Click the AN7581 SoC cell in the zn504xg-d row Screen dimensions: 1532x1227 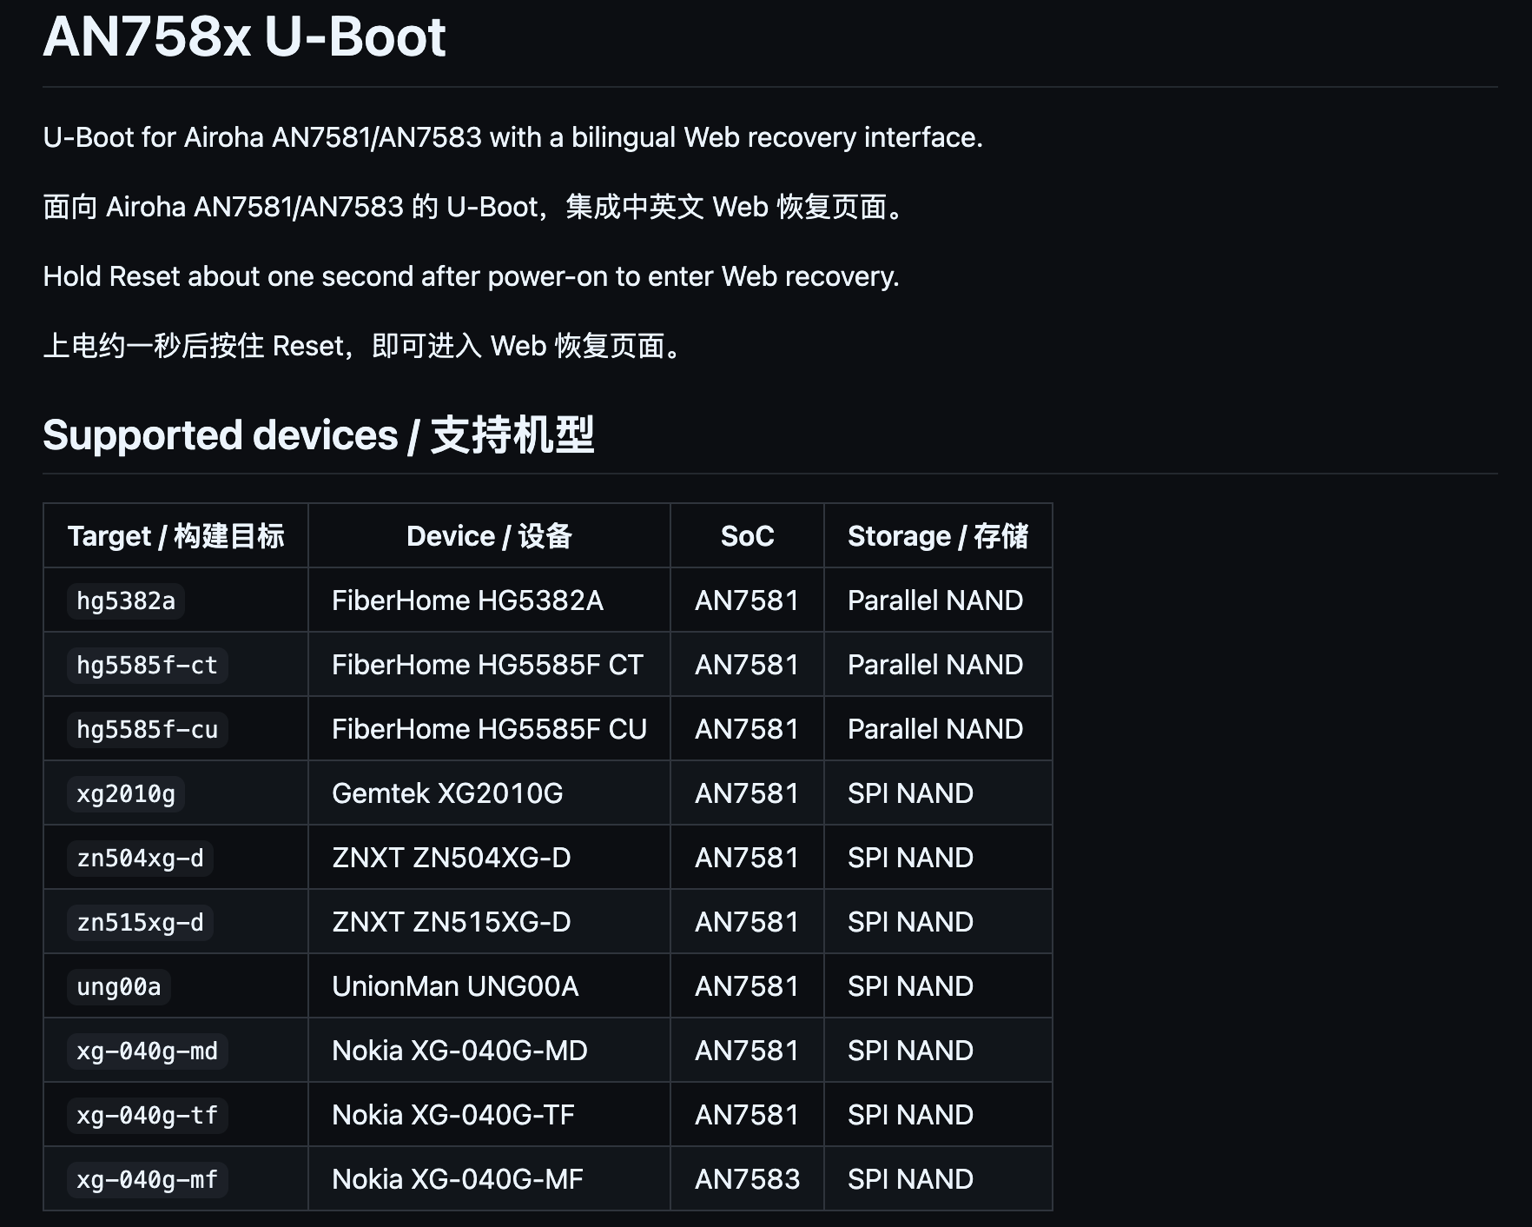tap(747, 858)
